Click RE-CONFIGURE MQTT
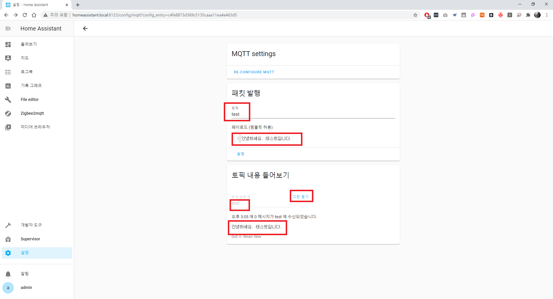 pos(254,72)
